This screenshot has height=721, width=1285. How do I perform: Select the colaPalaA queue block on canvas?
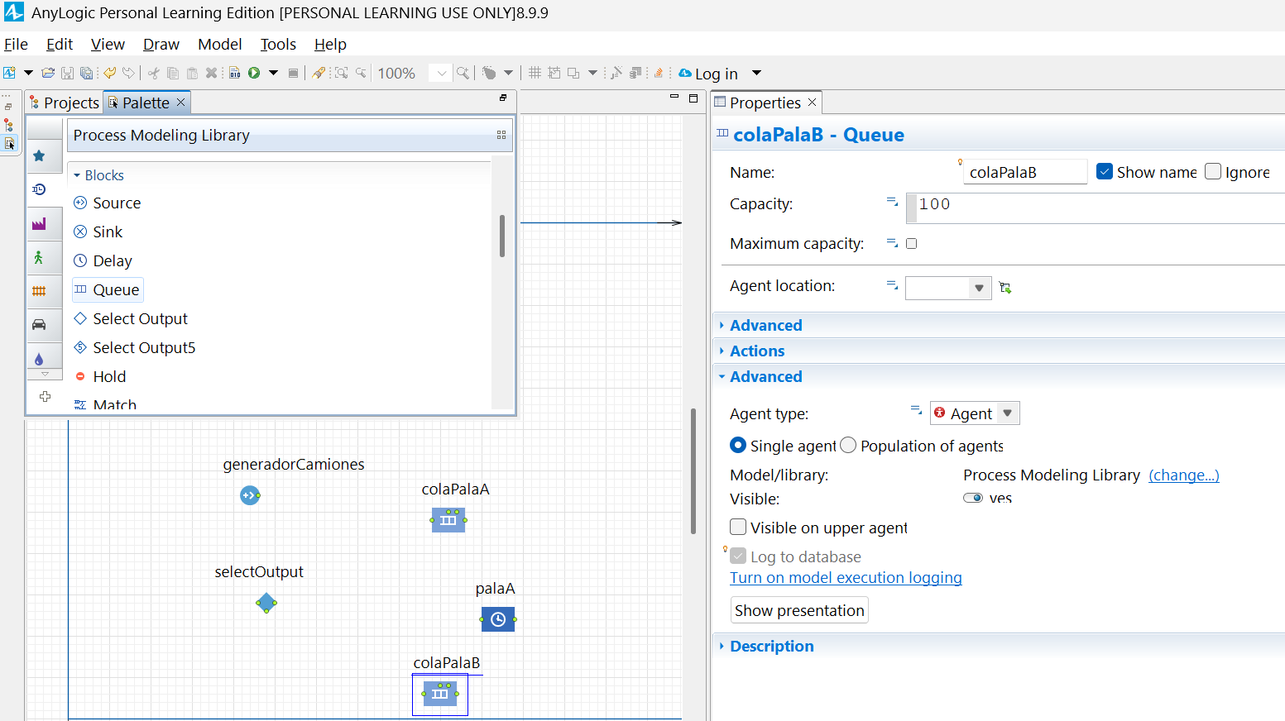click(x=448, y=520)
